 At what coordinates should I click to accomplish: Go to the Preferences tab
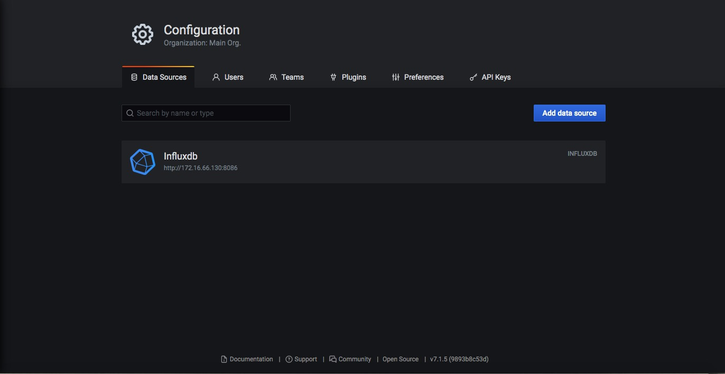(417, 77)
